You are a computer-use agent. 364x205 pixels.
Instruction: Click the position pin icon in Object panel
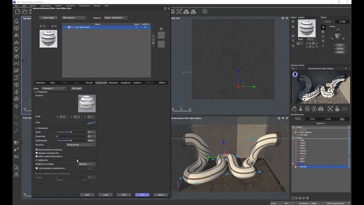click(x=323, y=27)
